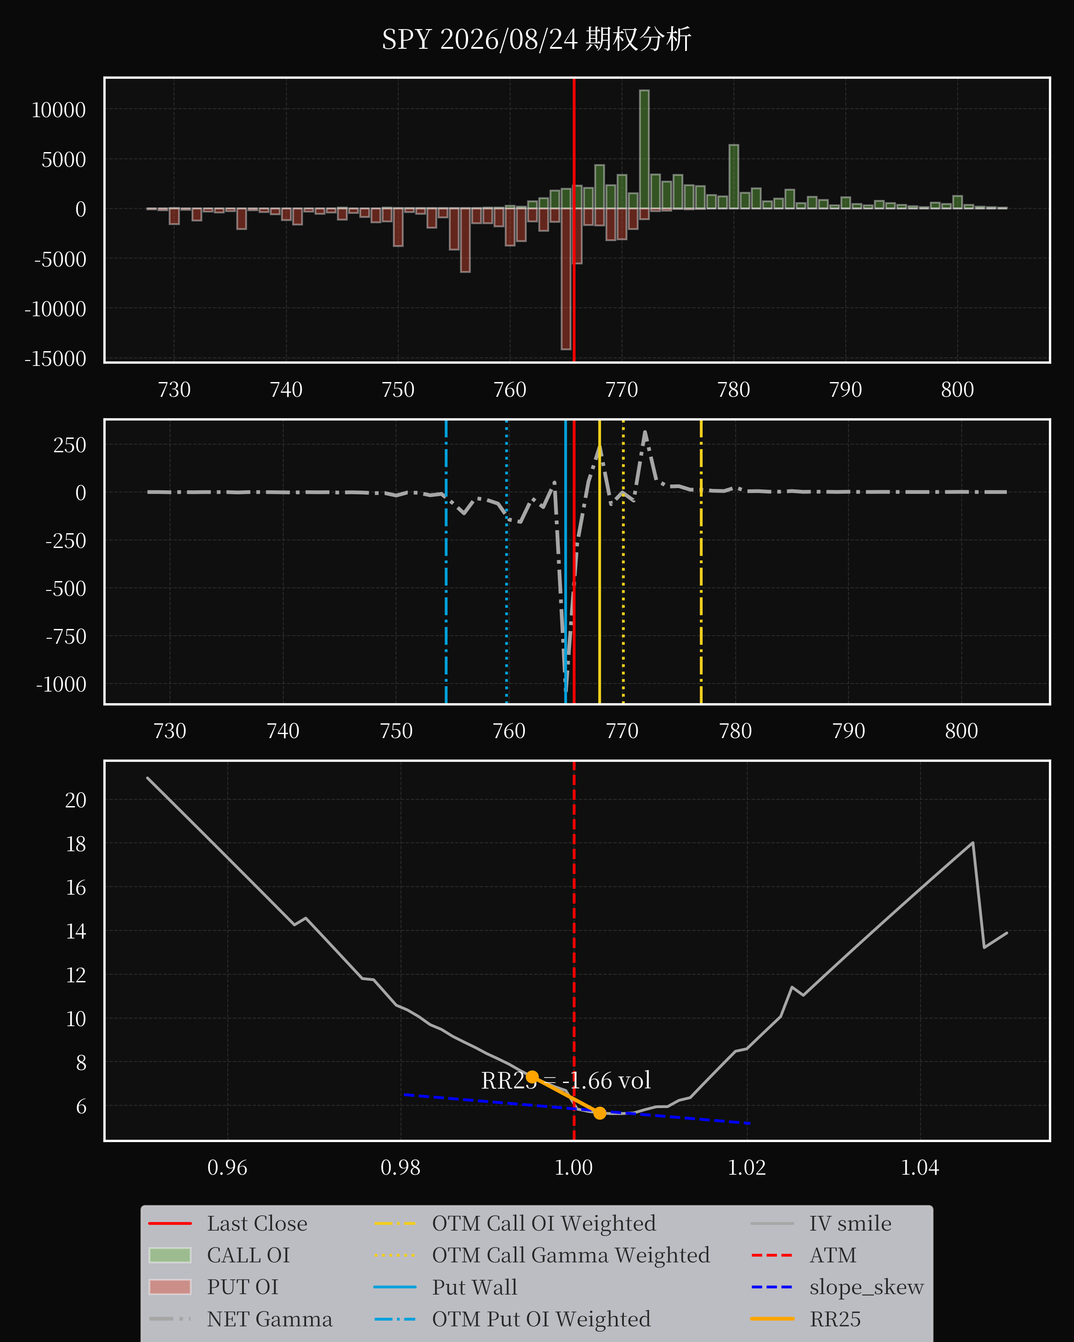Select the "ATM" legend label

tap(833, 1255)
